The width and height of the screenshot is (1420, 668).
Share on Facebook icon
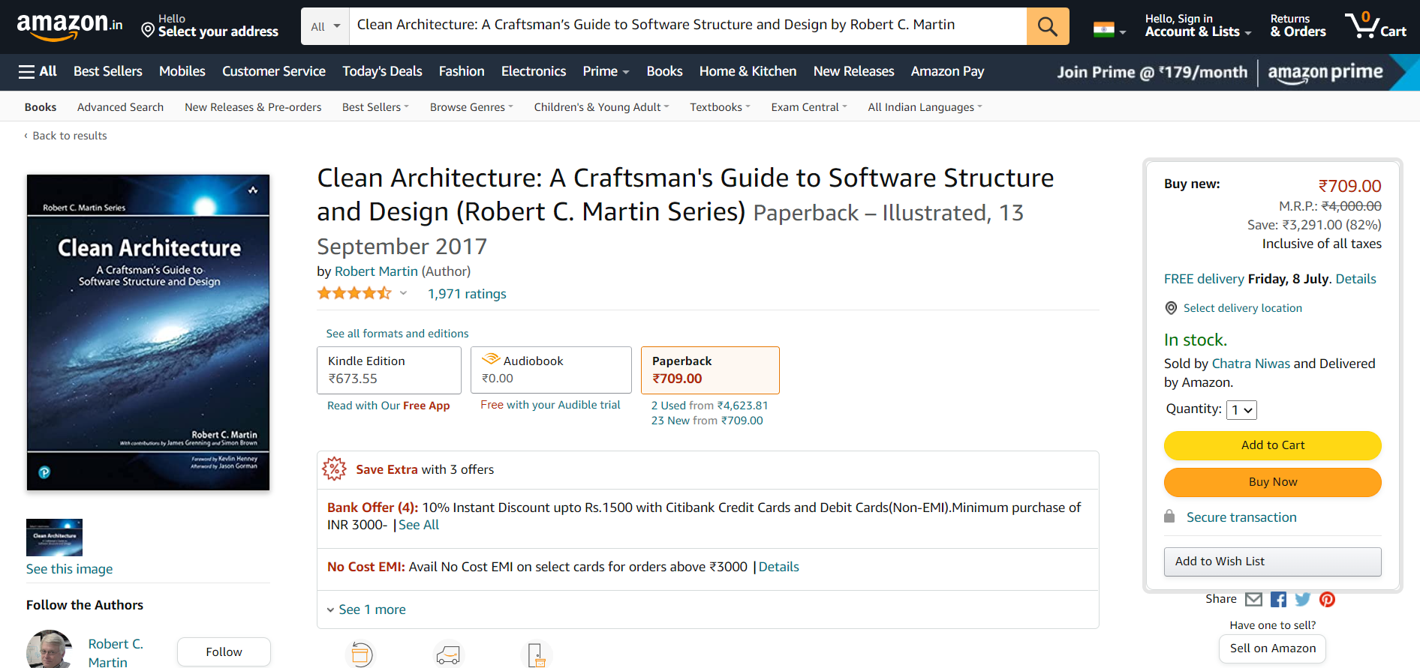point(1278,599)
